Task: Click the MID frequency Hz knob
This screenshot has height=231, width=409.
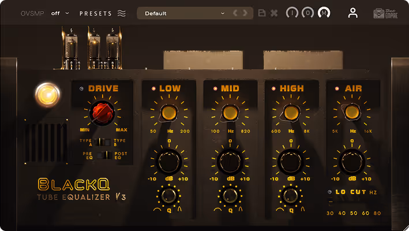Action: (230, 113)
